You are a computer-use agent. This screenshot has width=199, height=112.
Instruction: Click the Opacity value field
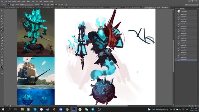click(x=42, y=5)
